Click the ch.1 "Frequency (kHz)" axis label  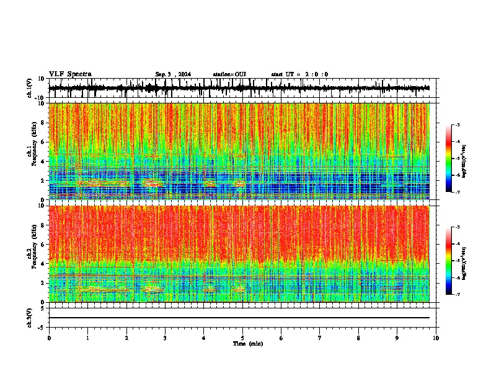34,144
